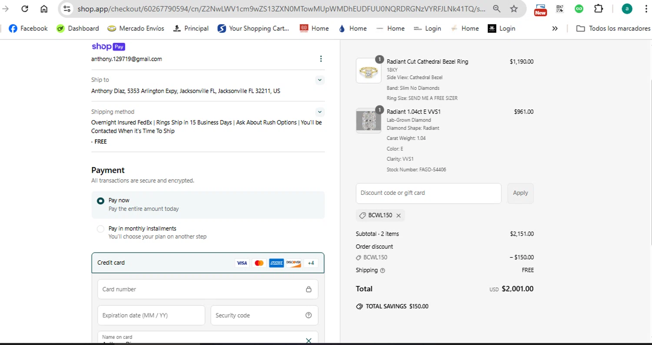Click the lock icon in Card number
This screenshot has width=652, height=345.
309,289
